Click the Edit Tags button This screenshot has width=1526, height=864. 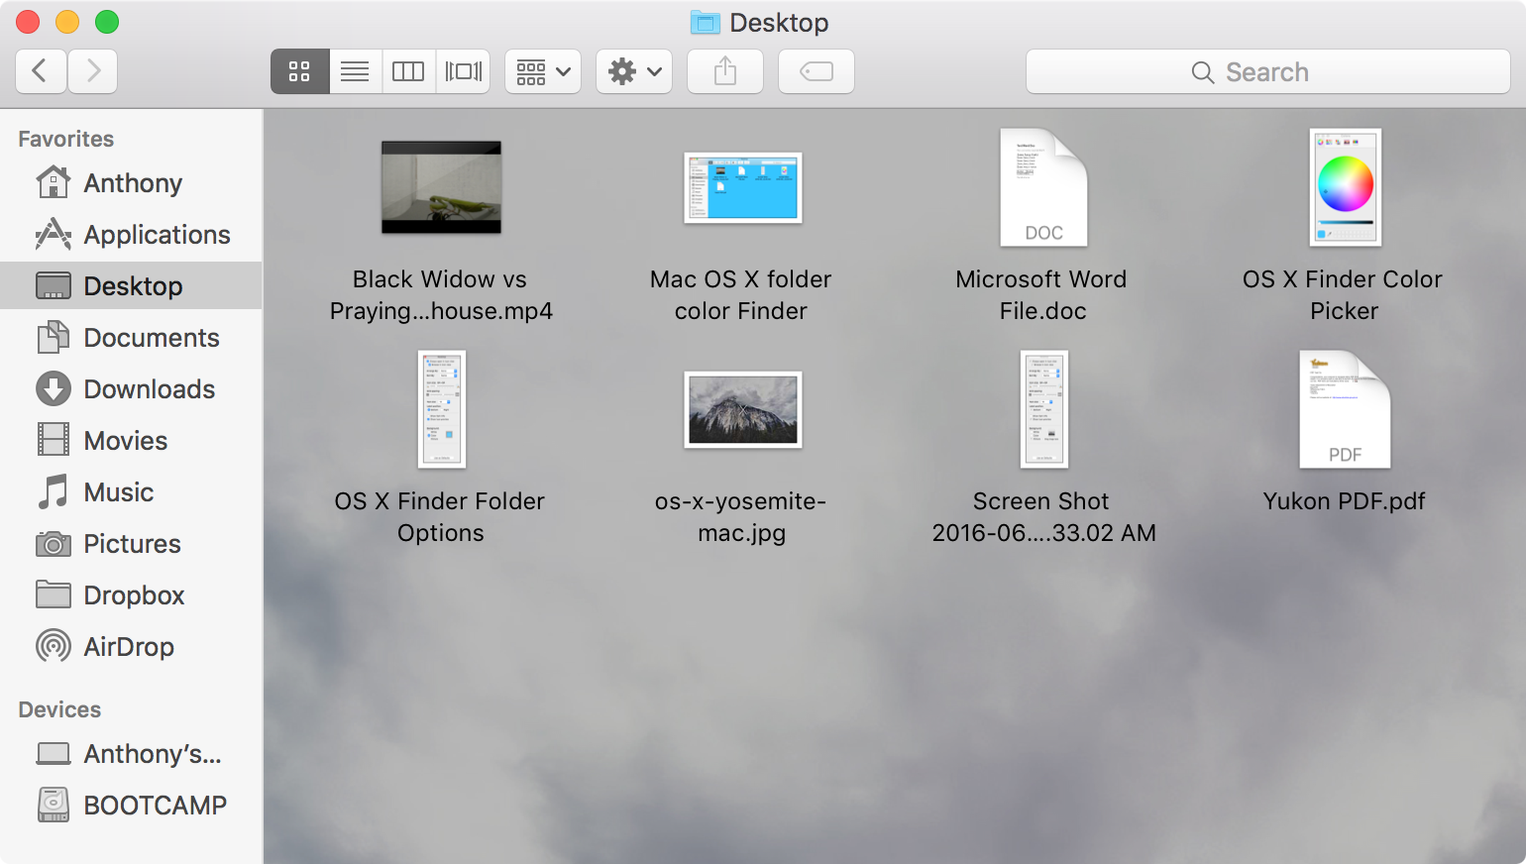pos(817,71)
